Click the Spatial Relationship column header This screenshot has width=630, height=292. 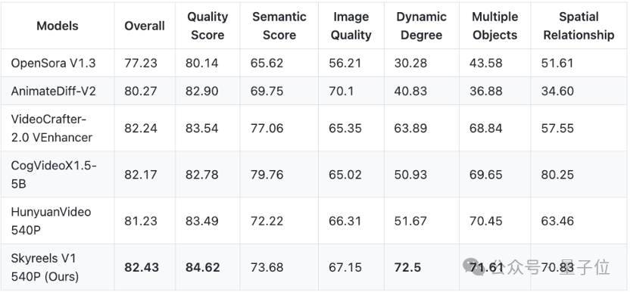coord(579,26)
